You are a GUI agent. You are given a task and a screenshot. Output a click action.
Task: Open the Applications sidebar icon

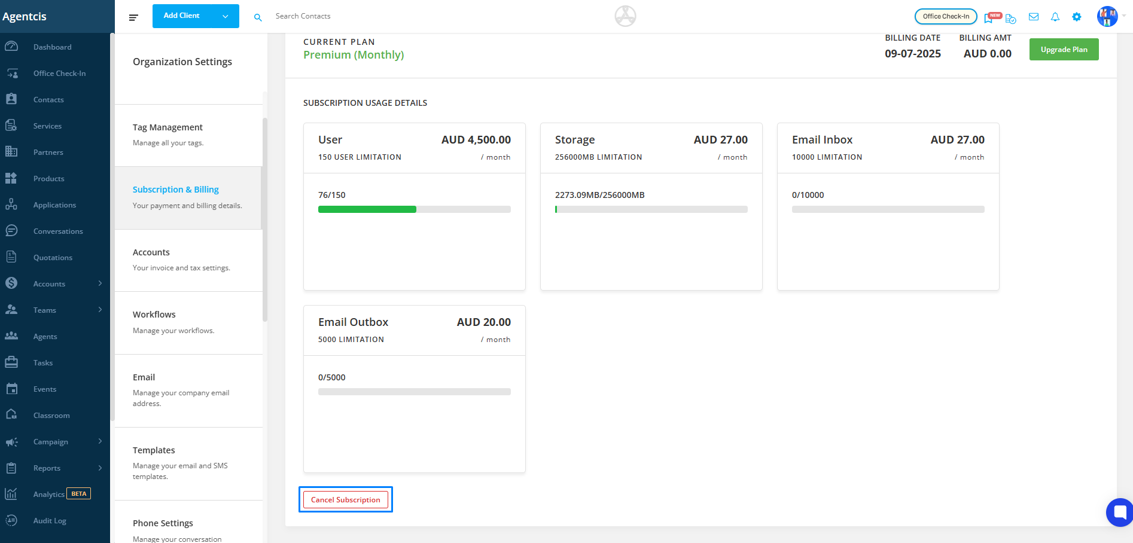pyautogui.click(x=11, y=205)
